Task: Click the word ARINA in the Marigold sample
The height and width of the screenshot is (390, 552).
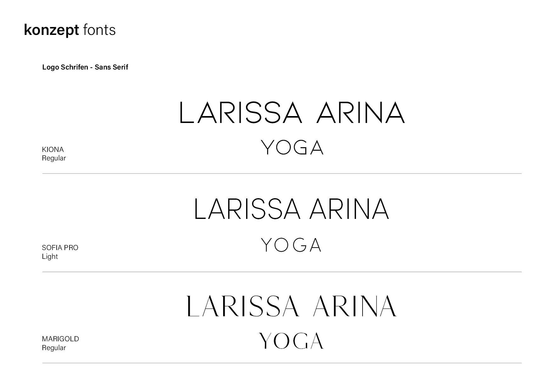Action: pyautogui.click(x=355, y=306)
